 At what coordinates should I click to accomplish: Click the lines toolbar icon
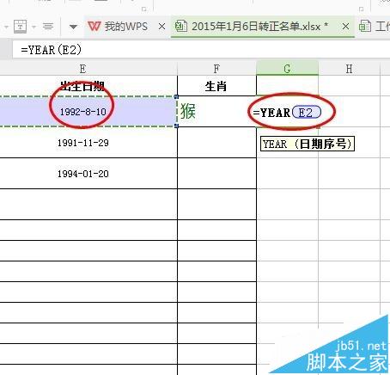pyautogui.click(x=48, y=27)
